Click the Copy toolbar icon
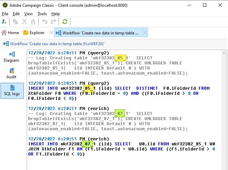The image size is (228, 170). pos(16,22)
